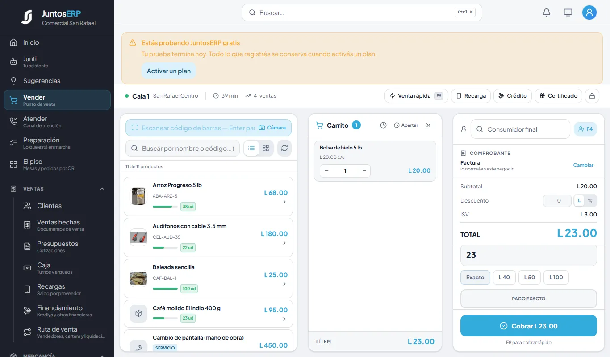The width and height of the screenshot is (610, 357).
Task: Open the Junti assistant
Action: click(57, 62)
